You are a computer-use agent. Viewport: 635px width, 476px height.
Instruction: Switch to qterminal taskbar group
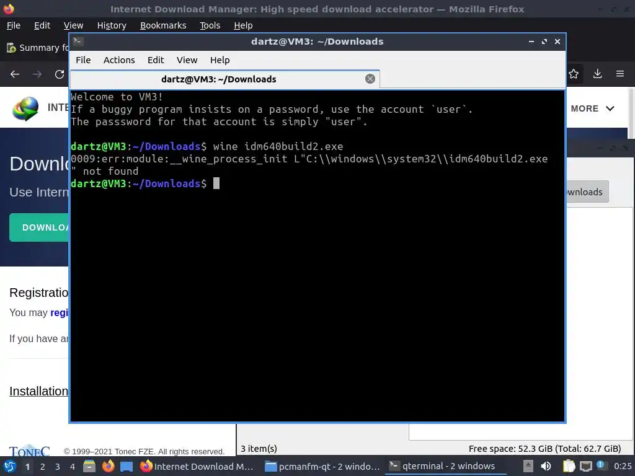click(445, 466)
